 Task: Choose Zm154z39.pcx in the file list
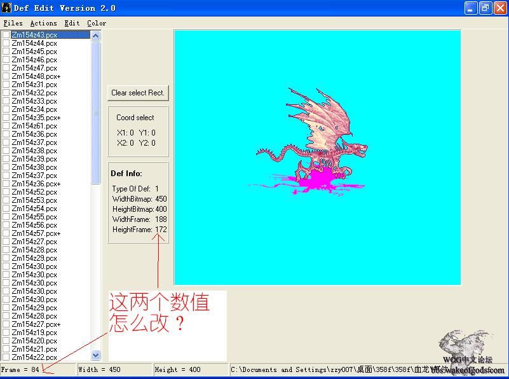[x=34, y=159]
